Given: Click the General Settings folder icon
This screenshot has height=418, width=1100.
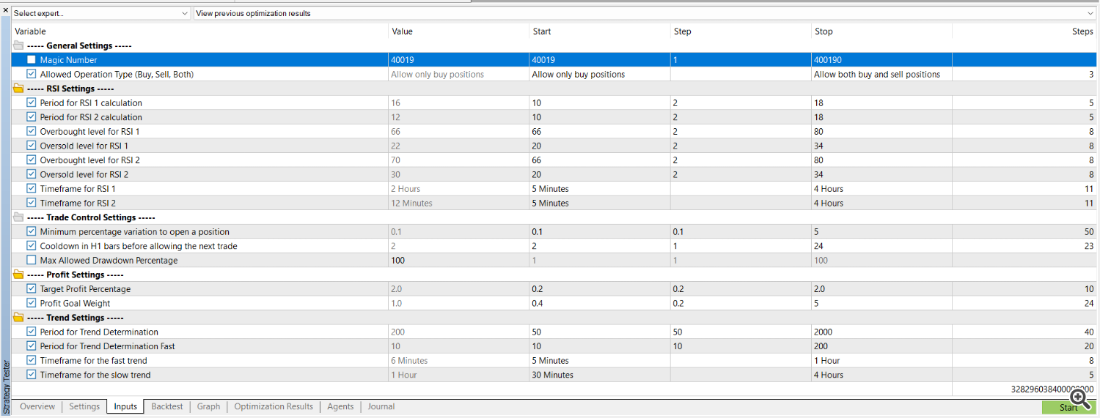Looking at the screenshot, I should (x=18, y=45).
